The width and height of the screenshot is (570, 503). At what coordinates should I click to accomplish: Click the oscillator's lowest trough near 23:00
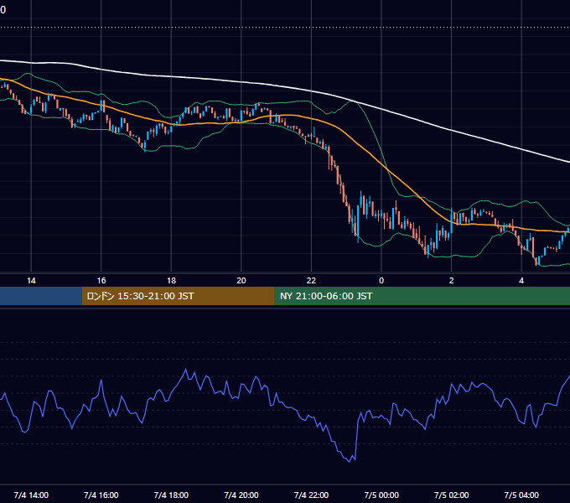coord(350,462)
